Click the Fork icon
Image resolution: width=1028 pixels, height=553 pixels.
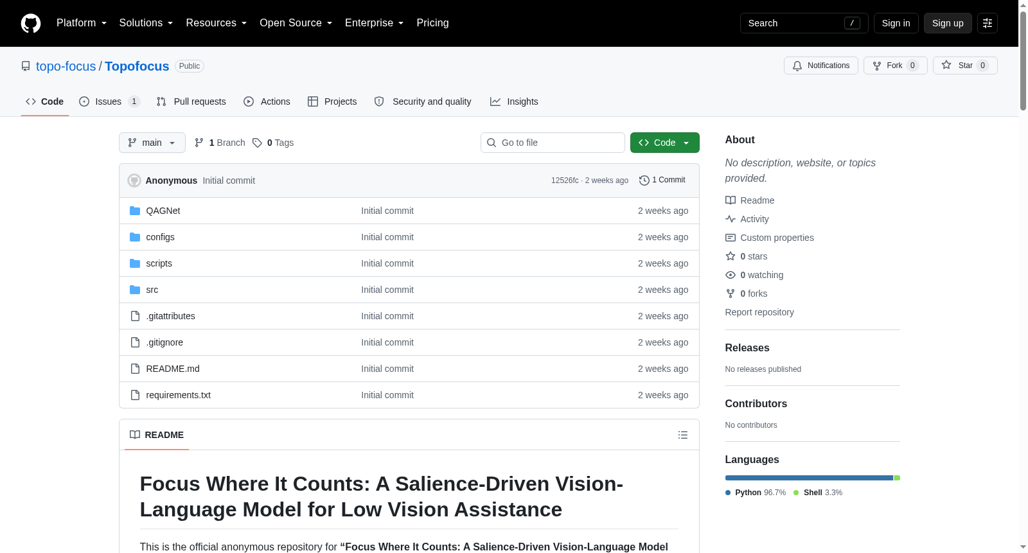pyautogui.click(x=877, y=66)
